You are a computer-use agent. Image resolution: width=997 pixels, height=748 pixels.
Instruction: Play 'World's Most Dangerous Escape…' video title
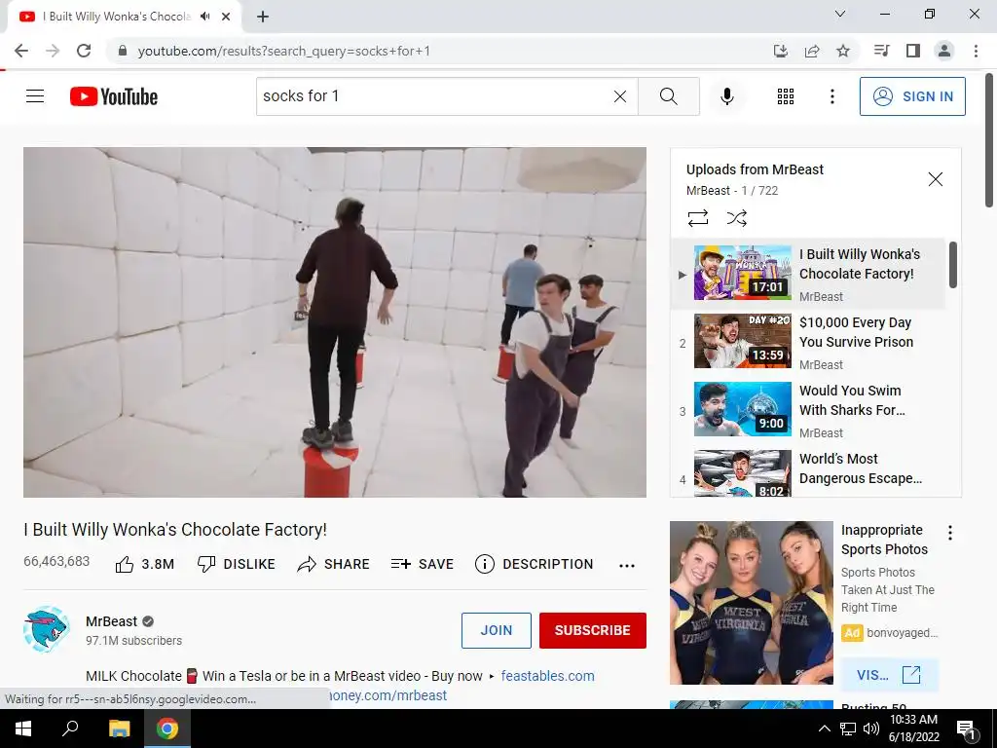[x=861, y=468]
